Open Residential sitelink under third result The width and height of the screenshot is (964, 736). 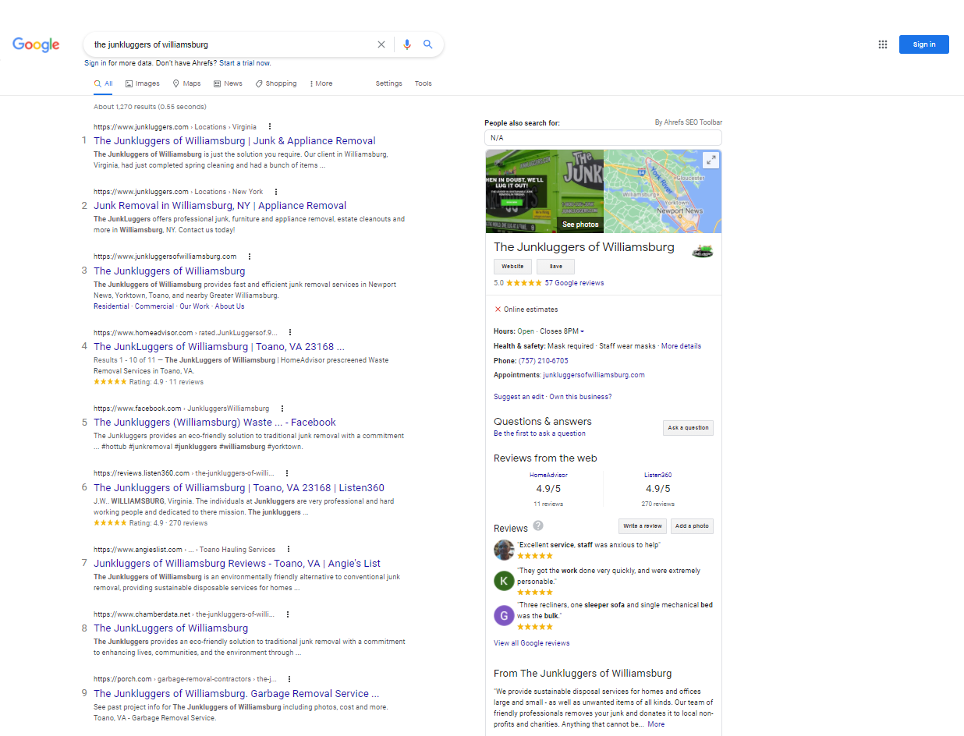112,306
